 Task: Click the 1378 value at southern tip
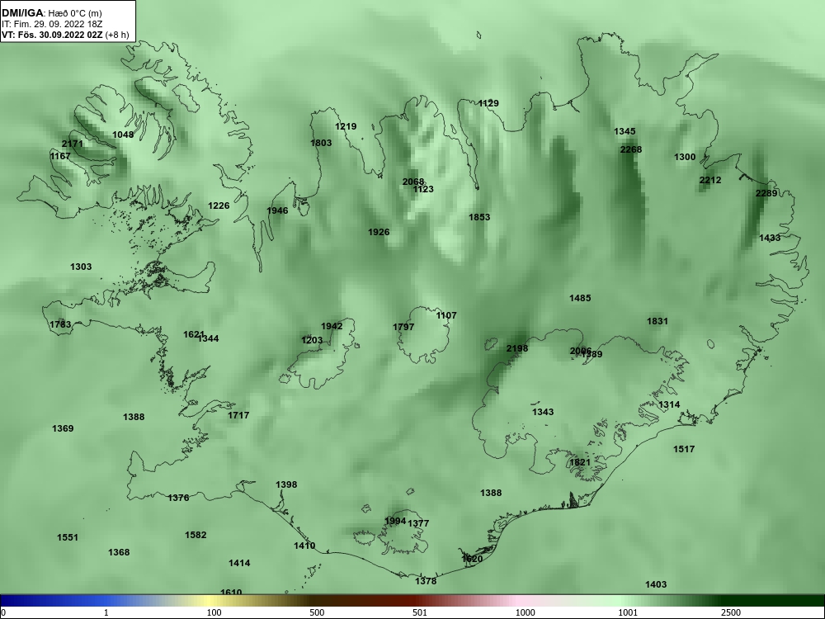pos(426,581)
